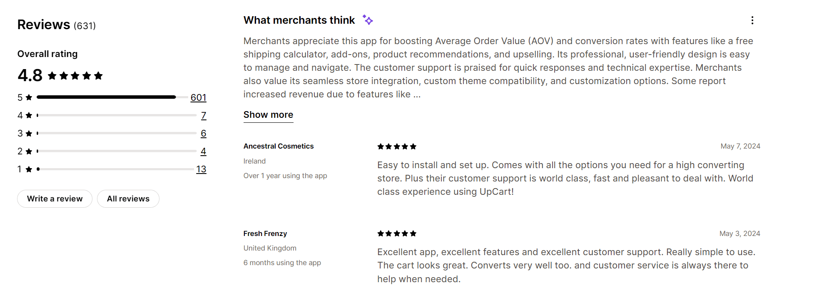
Task: Select the Fresh Frenzy reviewer name
Action: coord(265,233)
